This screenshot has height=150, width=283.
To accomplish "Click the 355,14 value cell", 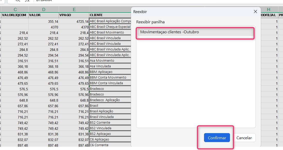I will click(x=44, y=22).
